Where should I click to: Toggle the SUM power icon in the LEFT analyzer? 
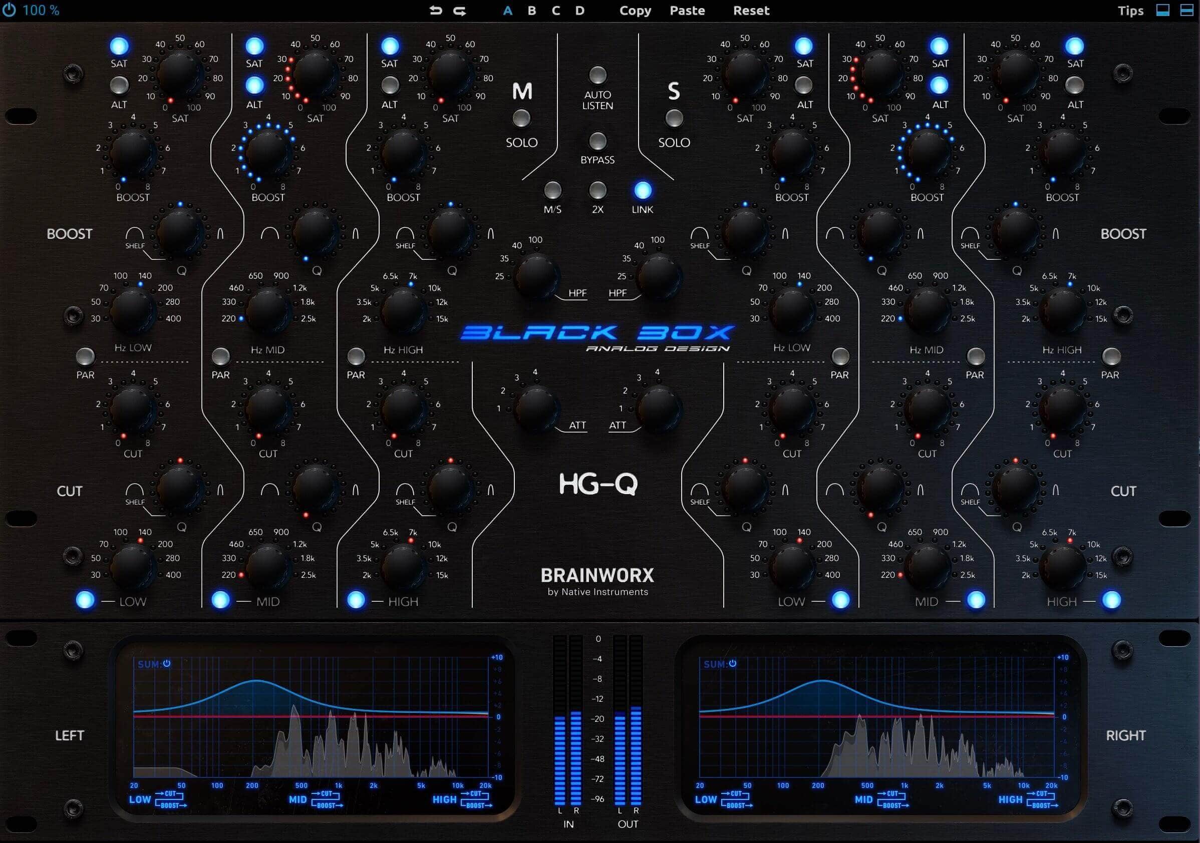click(167, 663)
